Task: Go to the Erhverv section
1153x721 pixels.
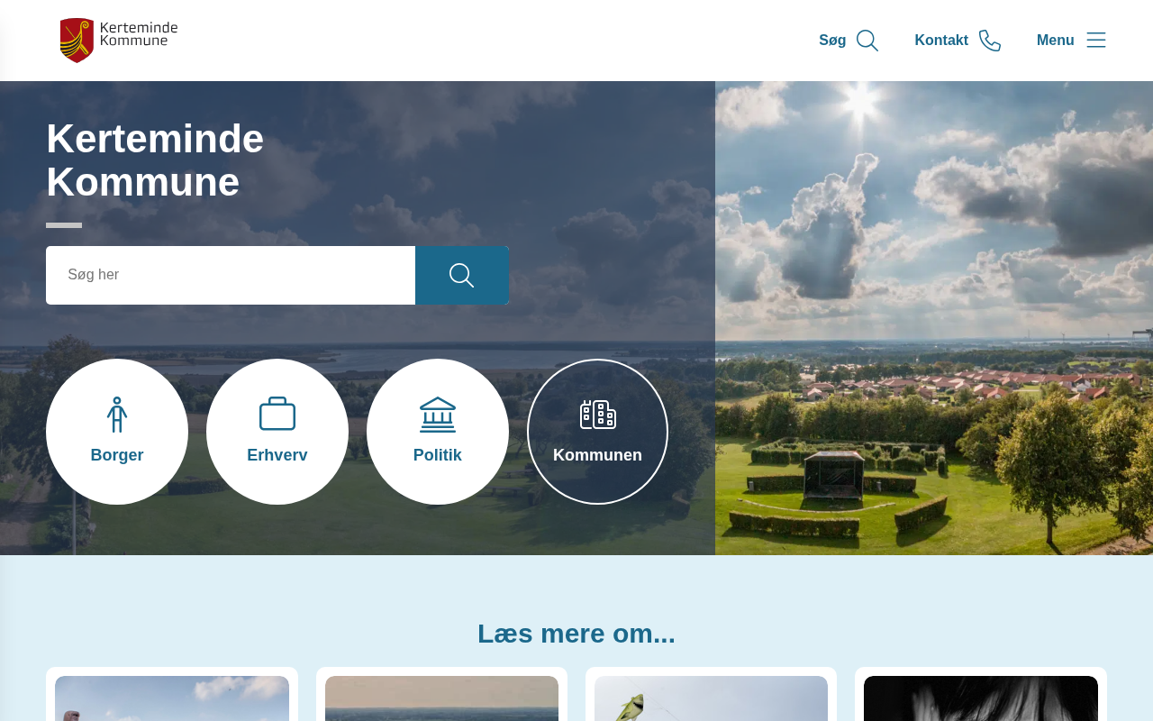Action: coord(277,432)
